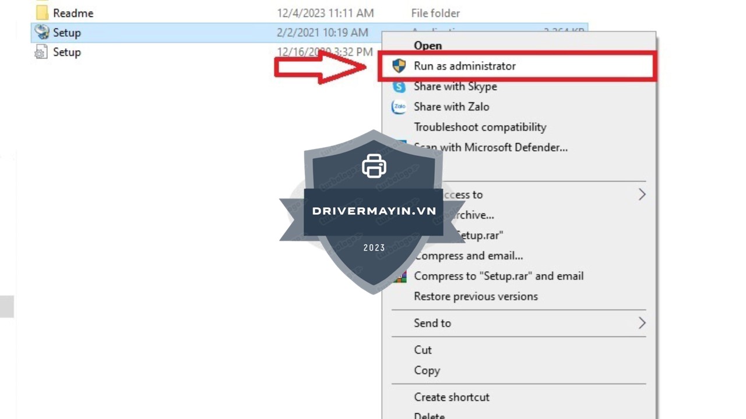Click the shield icon beside Run as administrator

399,66
